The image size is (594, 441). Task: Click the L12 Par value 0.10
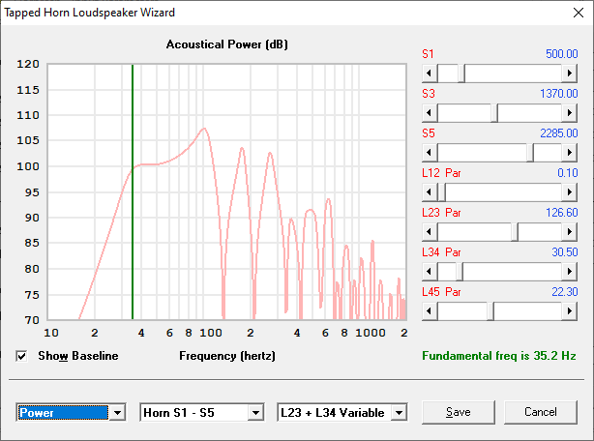[x=568, y=173]
